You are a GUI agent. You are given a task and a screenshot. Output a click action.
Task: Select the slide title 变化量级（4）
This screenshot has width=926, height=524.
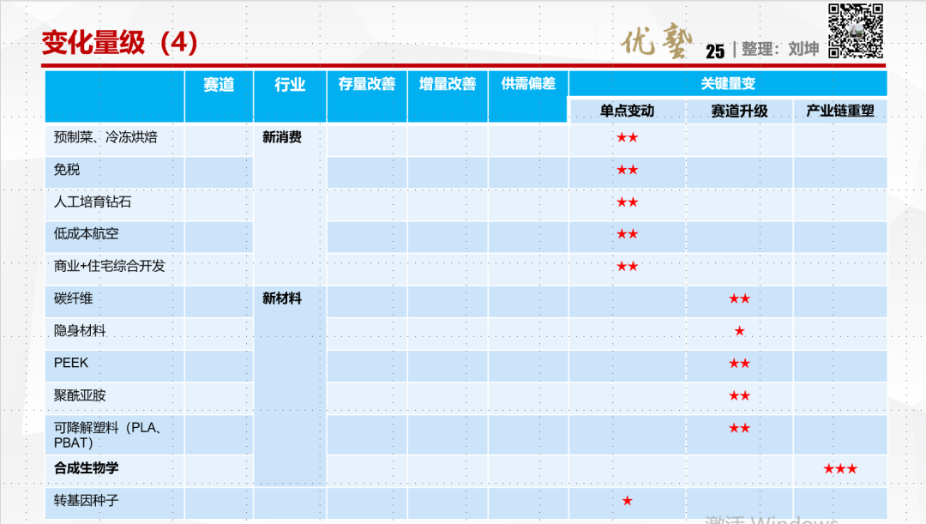[120, 43]
